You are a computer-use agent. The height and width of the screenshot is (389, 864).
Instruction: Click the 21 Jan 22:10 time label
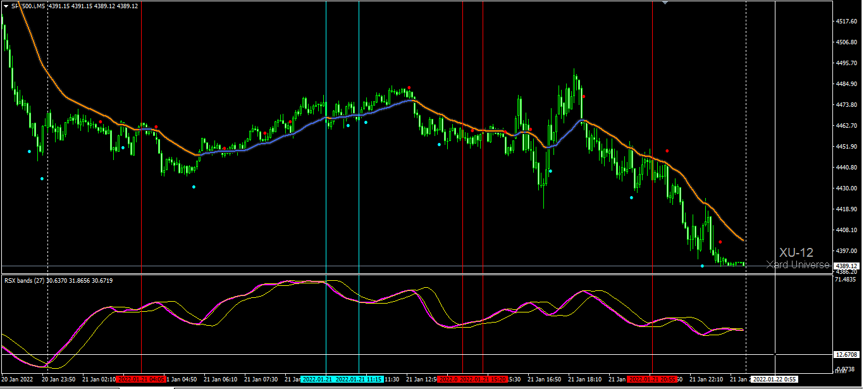click(x=707, y=380)
